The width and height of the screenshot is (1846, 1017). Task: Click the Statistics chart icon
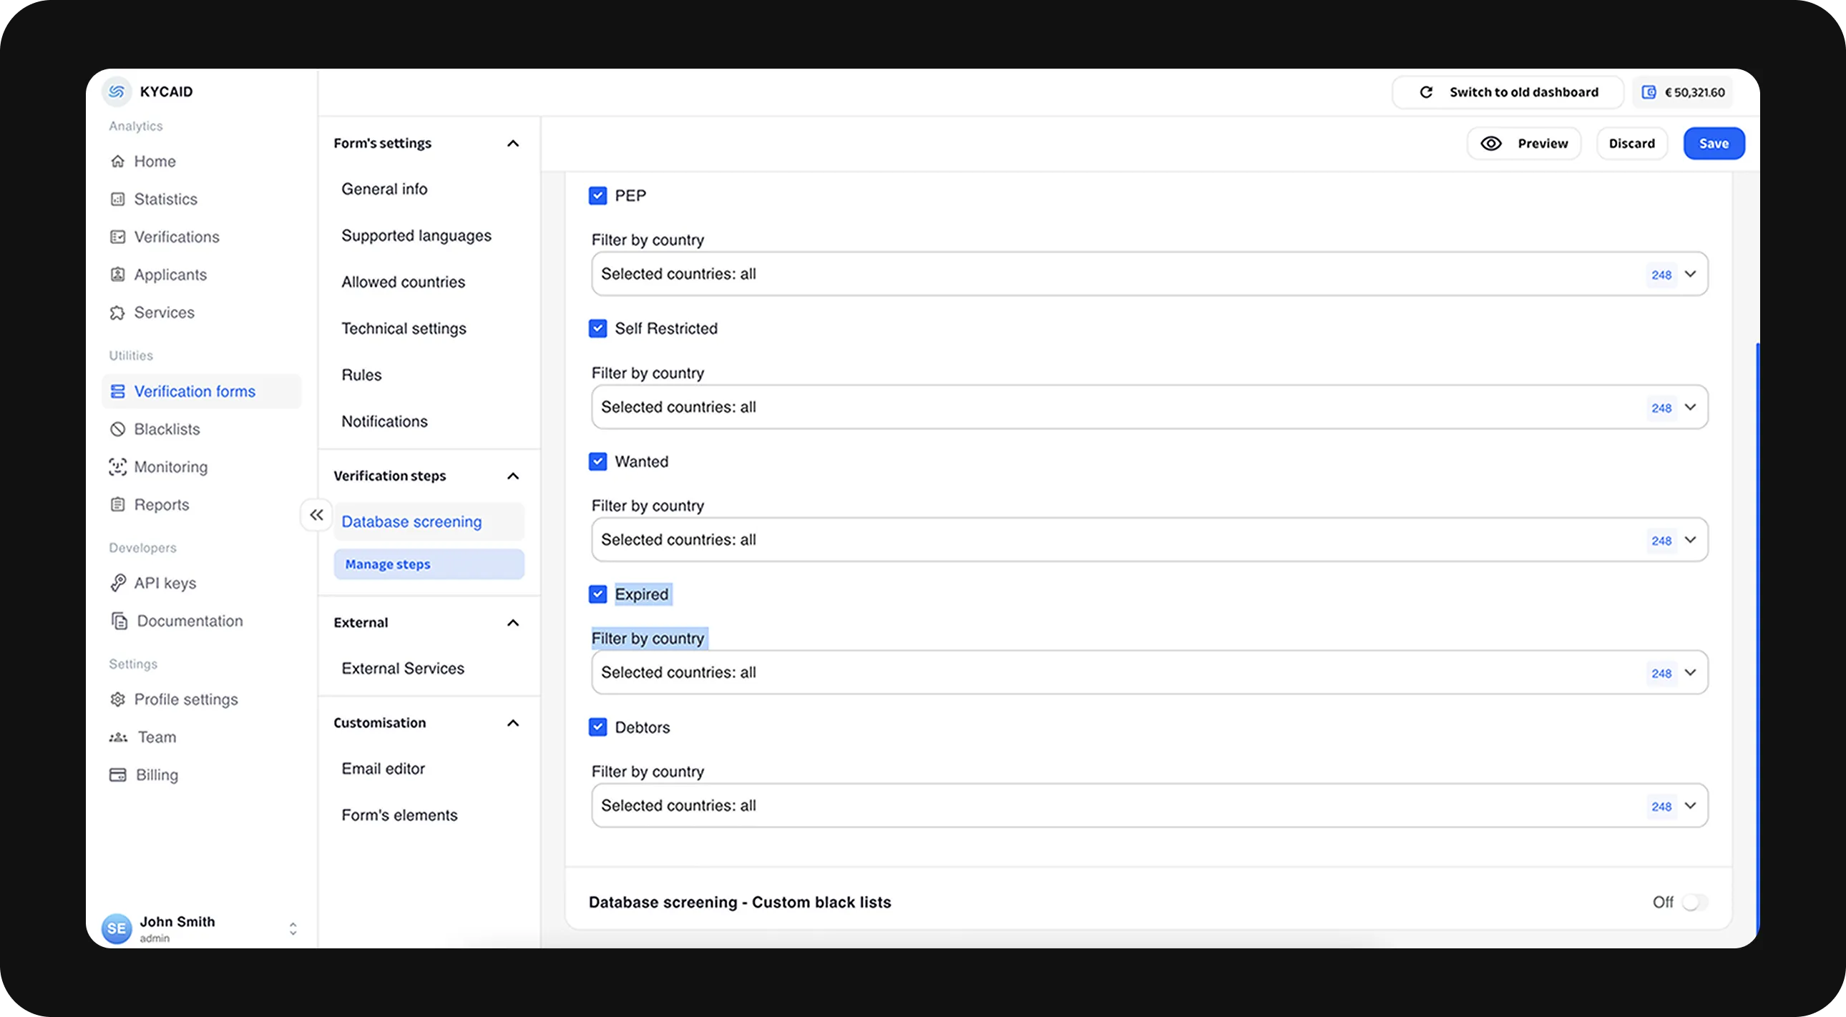[117, 199]
